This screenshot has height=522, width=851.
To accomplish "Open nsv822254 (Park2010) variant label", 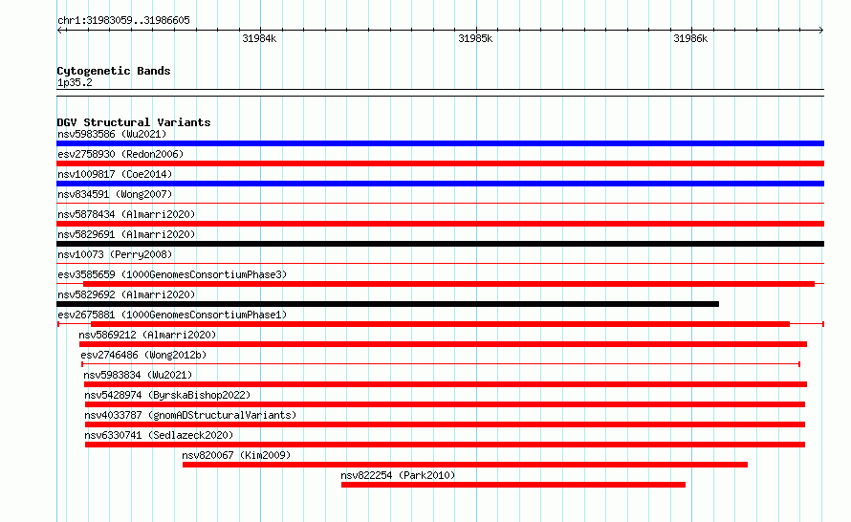I will point(398,475).
